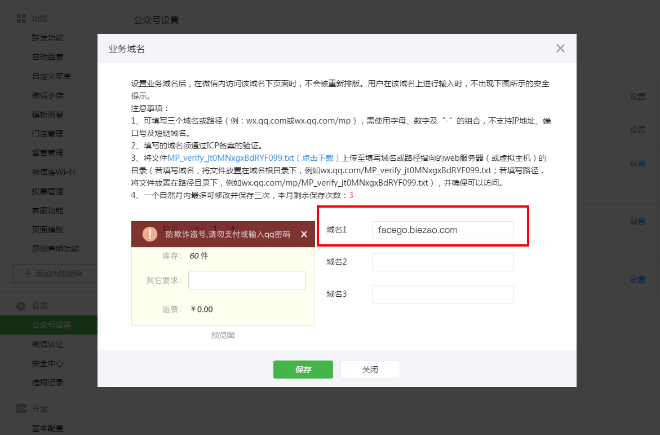Click the green 保存 button
The width and height of the screenshot is (660, 435).
coord(303,370)
